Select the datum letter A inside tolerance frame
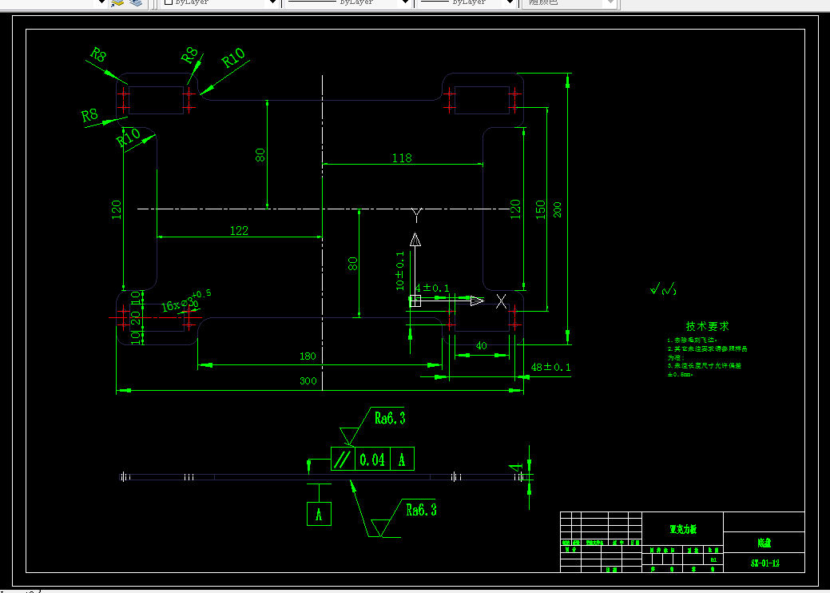The width and height of the screenshot is (830, 593). 403,460
